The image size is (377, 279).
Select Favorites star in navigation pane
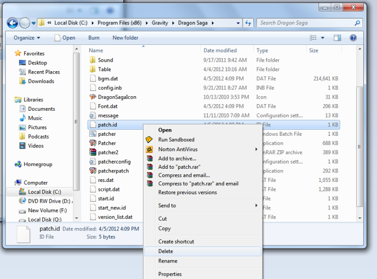click(x=18, y=53)
